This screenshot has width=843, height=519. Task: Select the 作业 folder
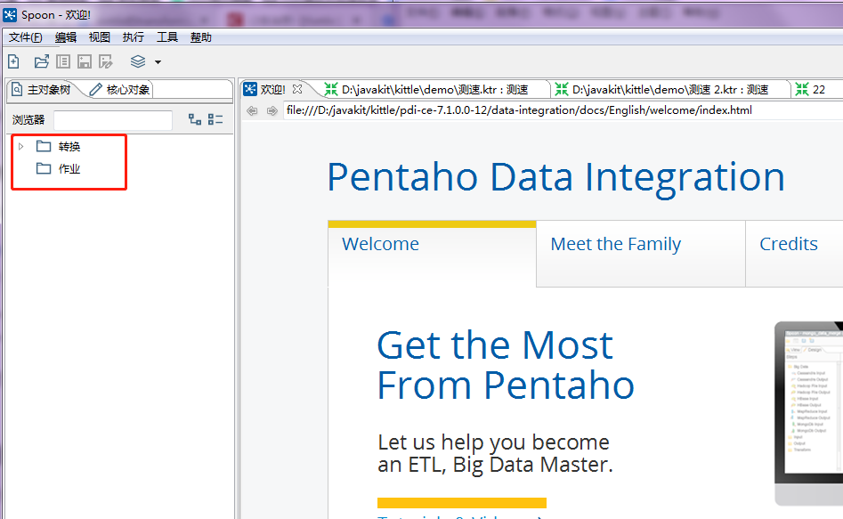(59, 169)
